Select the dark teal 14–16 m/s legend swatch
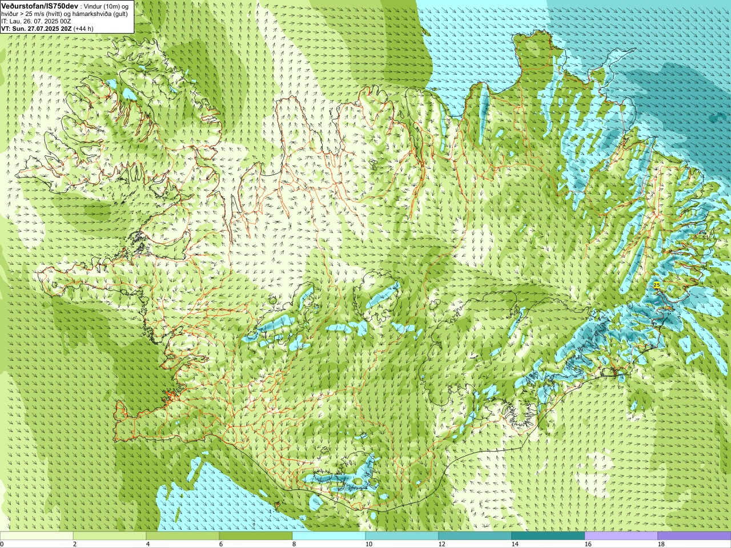Screen dimensions: 731x548 pos(548,536)
